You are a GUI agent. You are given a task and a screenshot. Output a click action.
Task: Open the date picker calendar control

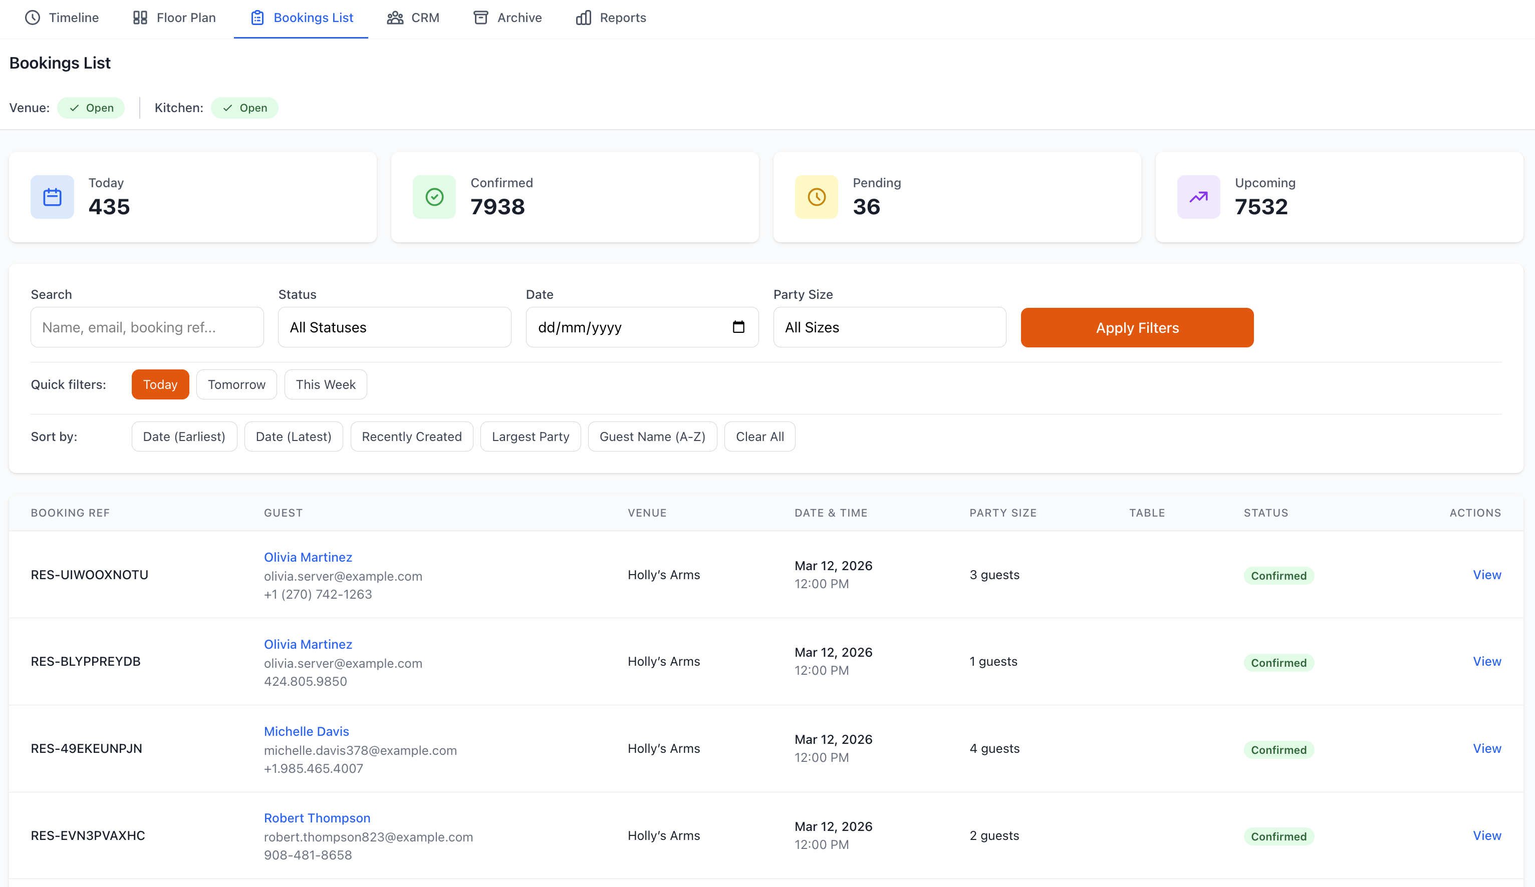tap(739, 327)
